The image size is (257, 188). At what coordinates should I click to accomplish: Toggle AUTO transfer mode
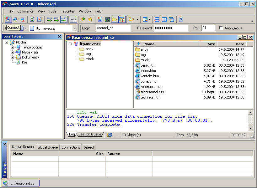coord(64,19)
